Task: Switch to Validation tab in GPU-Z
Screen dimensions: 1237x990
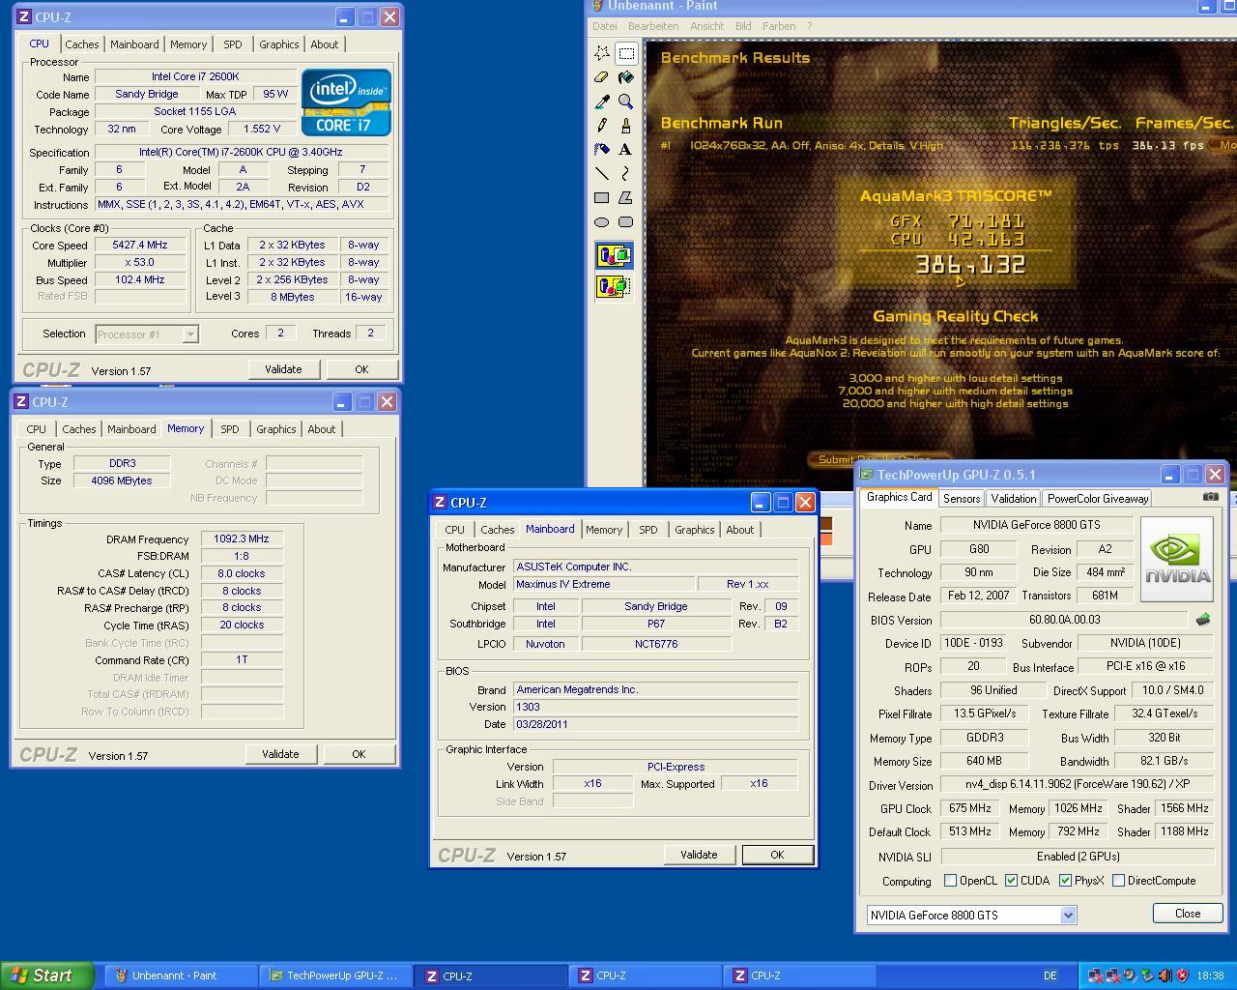Action: pyautogui.click(x=1013, y=499)
